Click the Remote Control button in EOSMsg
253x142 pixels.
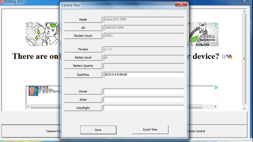click(218, 131)
